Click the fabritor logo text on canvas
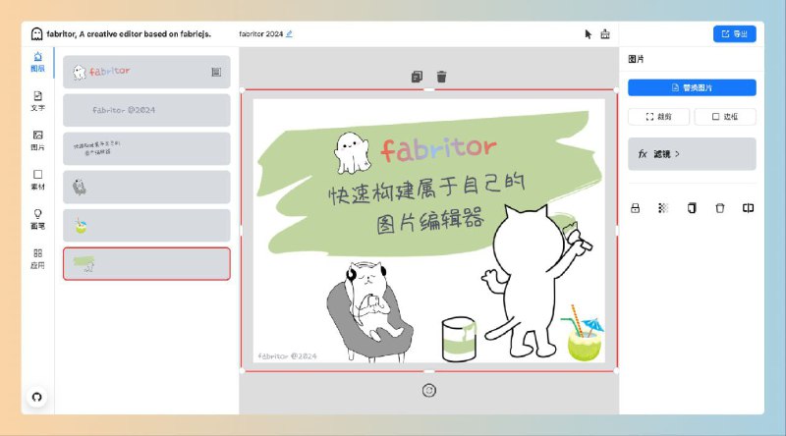Image resolution: width=786 pixels, height=436 pixels. [x=438, y=149]
